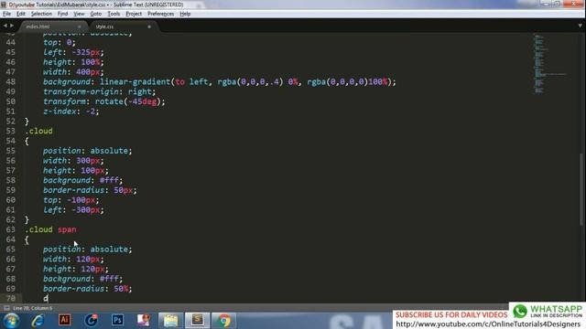Viewport: 586px width, 329px height.
Task: Click "position: absolute;" on line 65
Action: pos(88,249)
